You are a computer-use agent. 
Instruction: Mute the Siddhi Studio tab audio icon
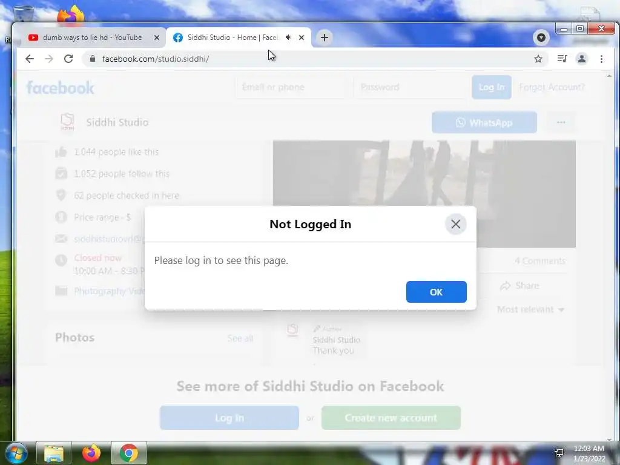tap(289, 38)
